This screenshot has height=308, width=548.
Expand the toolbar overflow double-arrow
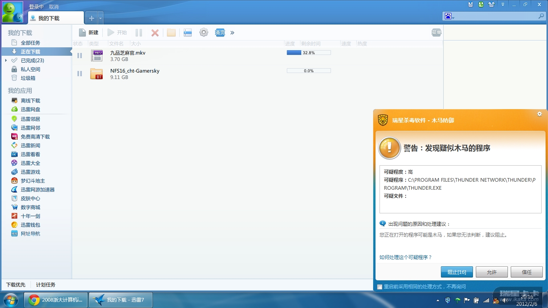[x=232, y=33]
